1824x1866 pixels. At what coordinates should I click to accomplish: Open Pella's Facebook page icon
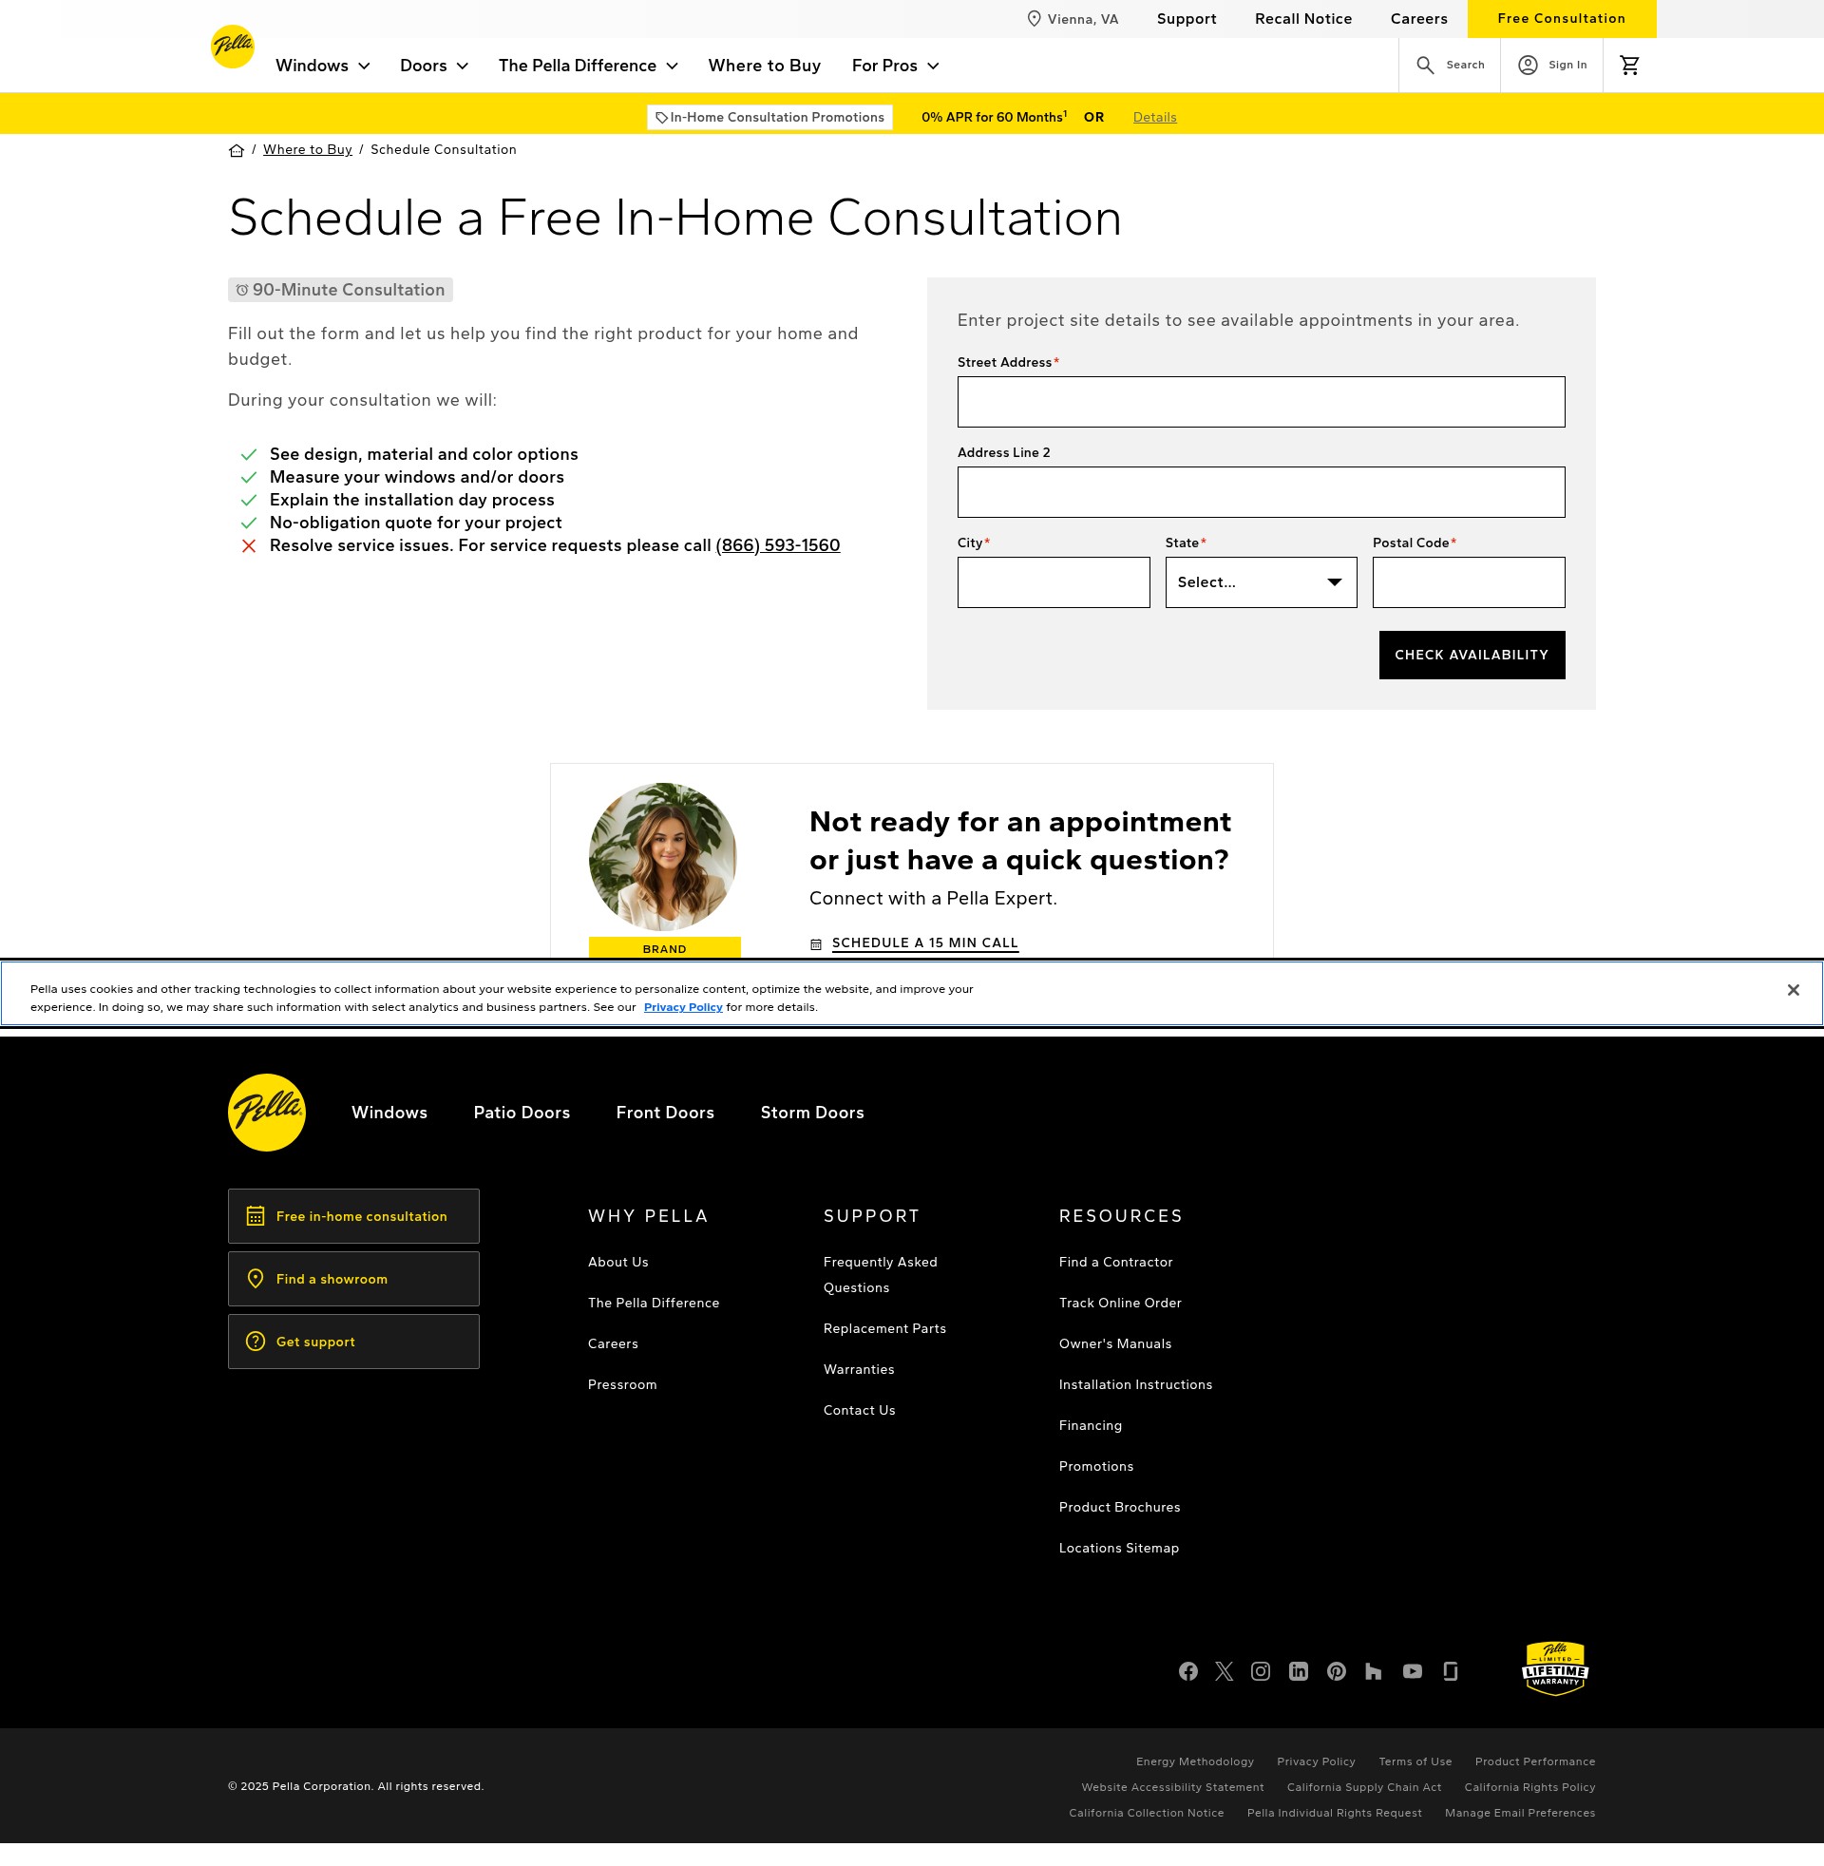1187,1671
